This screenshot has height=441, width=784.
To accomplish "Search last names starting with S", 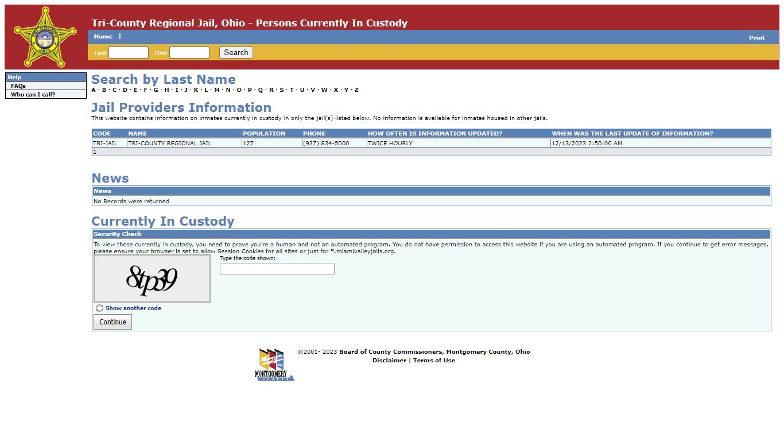I will coord(282,90).
